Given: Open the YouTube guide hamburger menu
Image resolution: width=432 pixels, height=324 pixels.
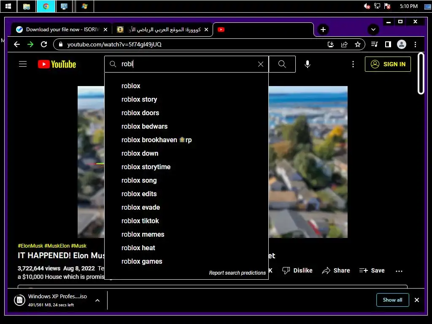Looking at the screenshot, I should [x=23, y=64].
